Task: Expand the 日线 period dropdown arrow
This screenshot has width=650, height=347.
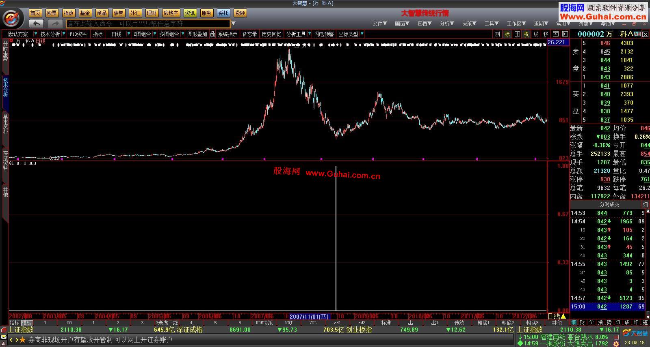Action: pos(128,34)
